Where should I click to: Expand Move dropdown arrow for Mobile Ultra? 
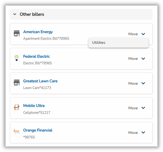143,108
